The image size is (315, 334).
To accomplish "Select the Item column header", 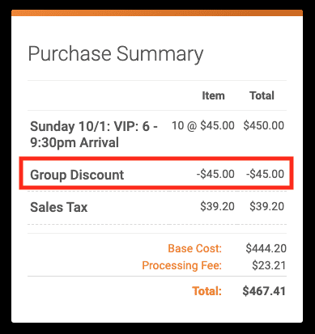I will [x=213, y=95].
